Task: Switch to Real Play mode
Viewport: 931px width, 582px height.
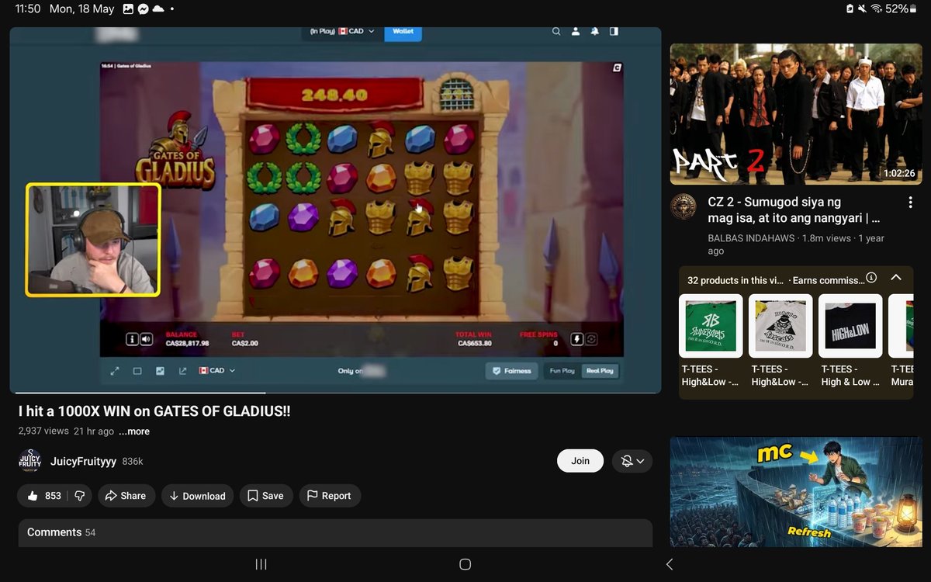Action: (600, 371)
